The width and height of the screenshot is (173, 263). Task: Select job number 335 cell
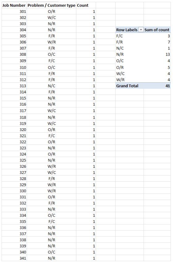(14, 221)
